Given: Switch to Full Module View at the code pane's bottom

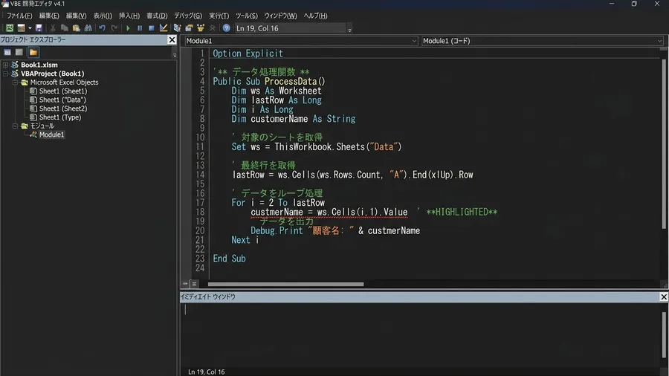Looking at the screenshot, I should (194, 284).
